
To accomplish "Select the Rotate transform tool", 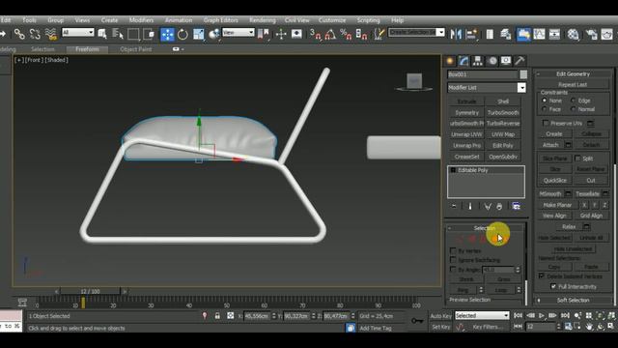I will pos(183,35).
